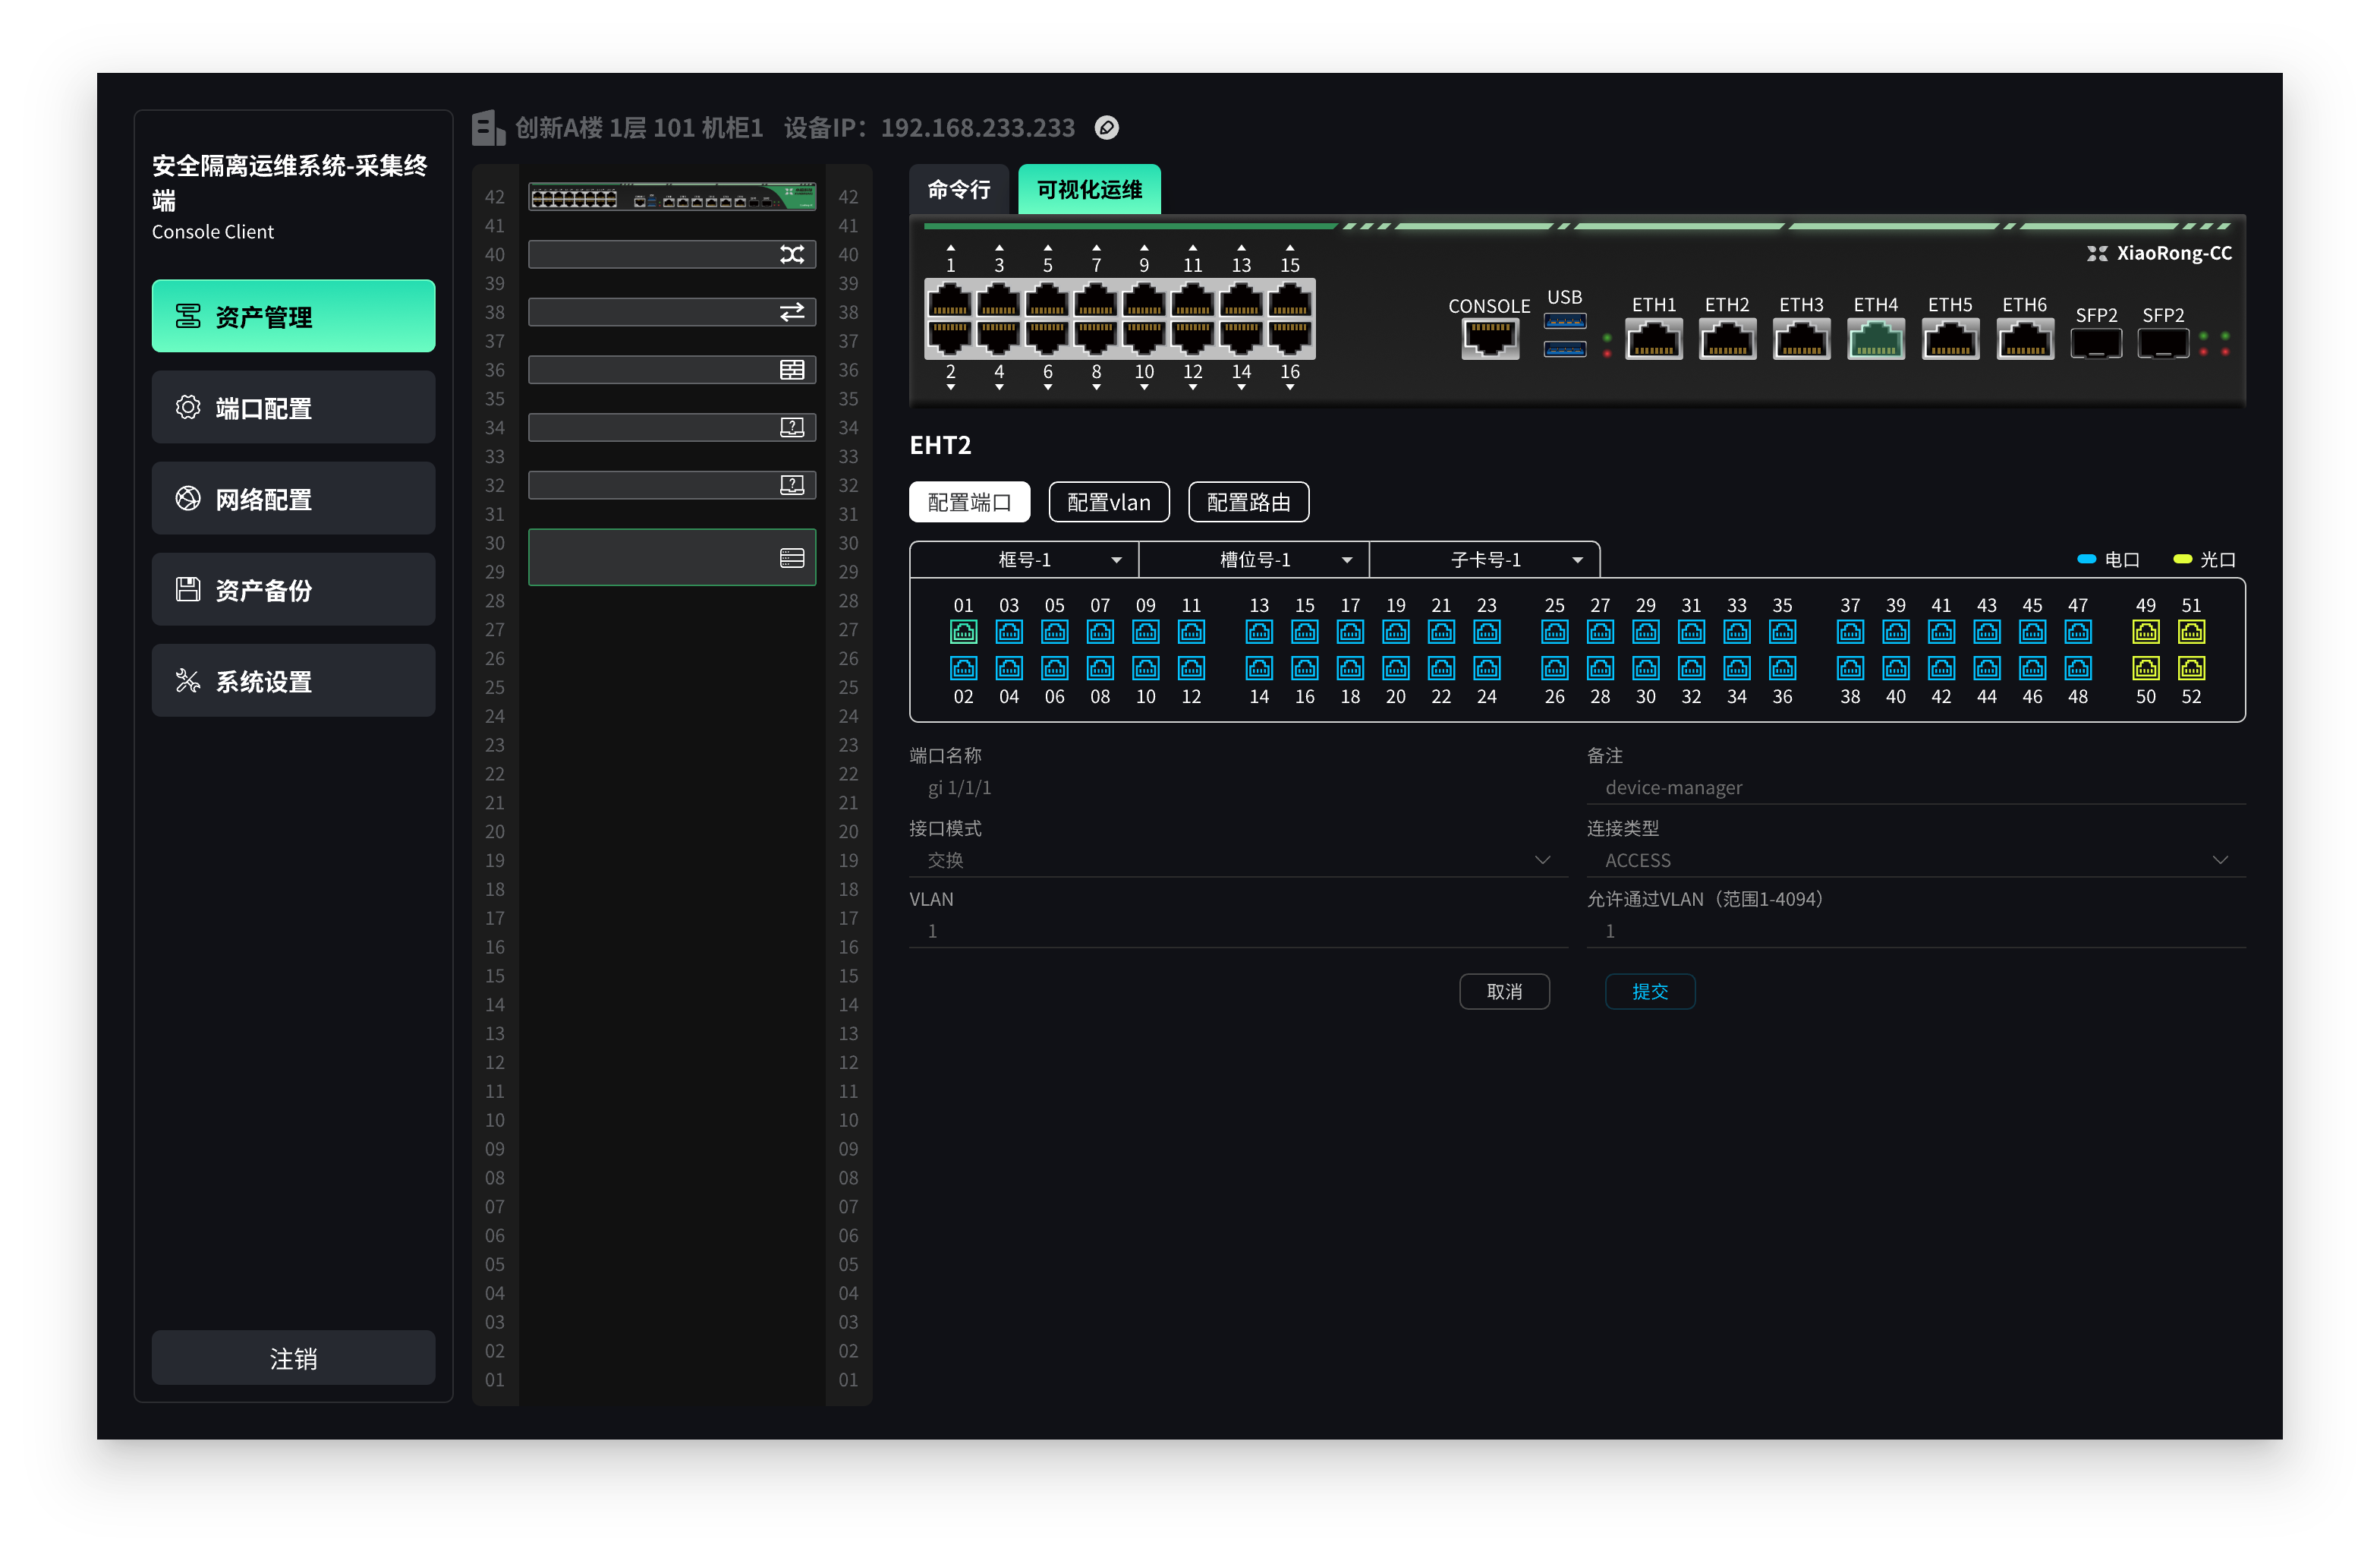
Task: Select electrical port 01 green icon
Action: [963, 632]
